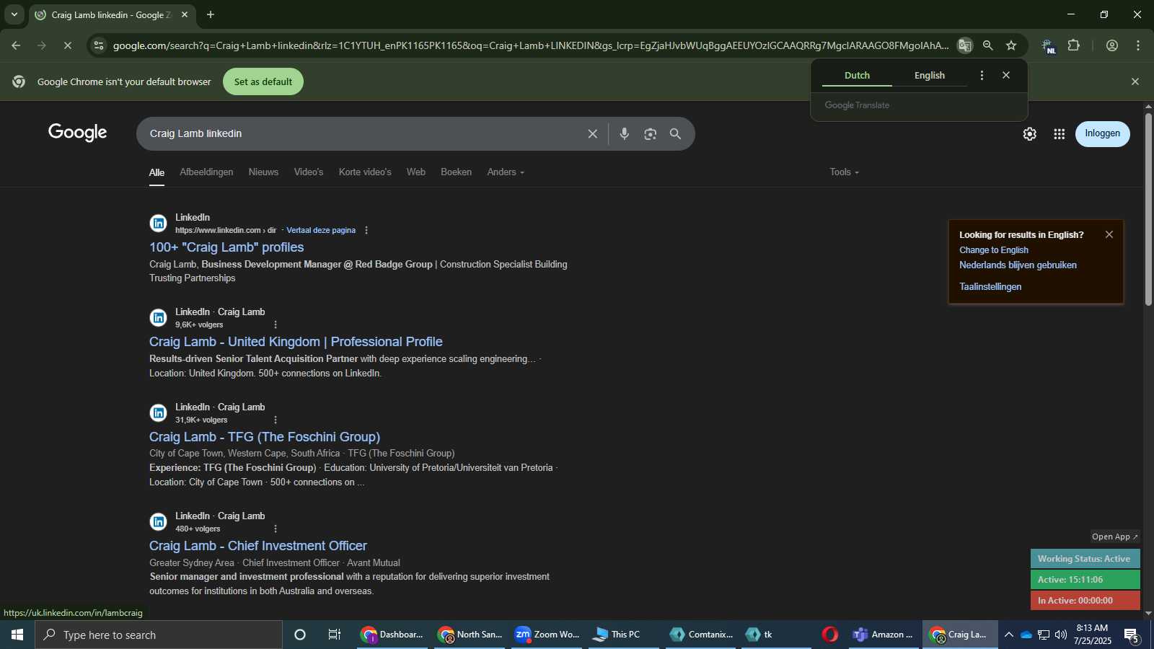The image size is (1154, 649).
Task: Open Taalinstellingen link
Action: (990, 287)
